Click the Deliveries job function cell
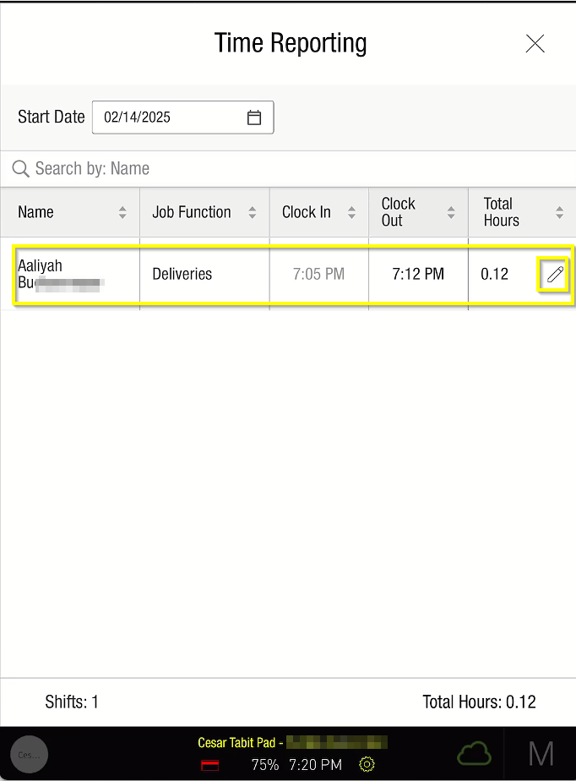This screenshot has width=576, height=781. [182, 275]
